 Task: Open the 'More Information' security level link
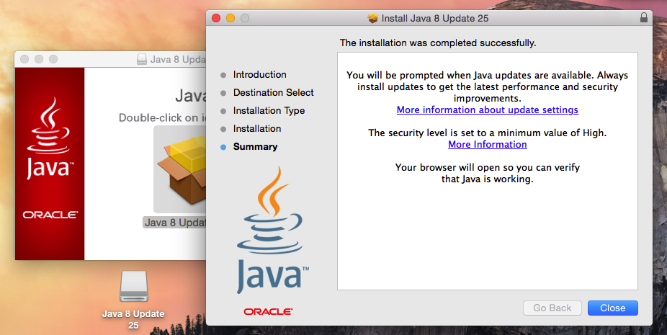487,145
